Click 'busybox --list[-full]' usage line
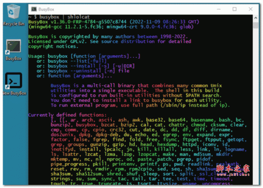Screen dimensions: 263x188 tap(77, 61)
